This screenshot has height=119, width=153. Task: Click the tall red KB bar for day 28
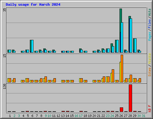[130, 98]
